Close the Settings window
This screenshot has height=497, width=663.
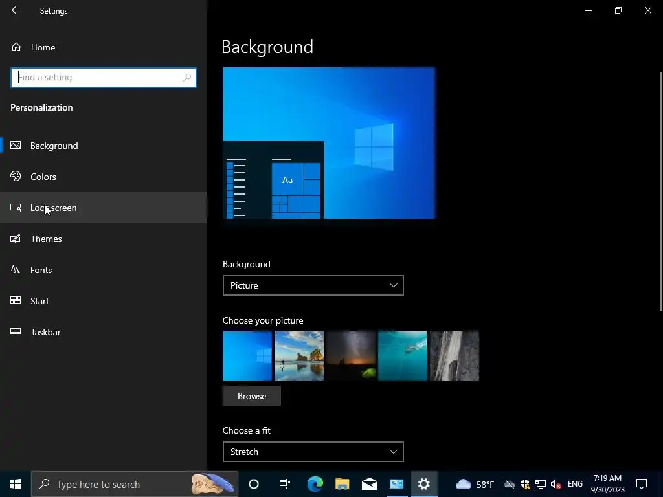[648, 10]
